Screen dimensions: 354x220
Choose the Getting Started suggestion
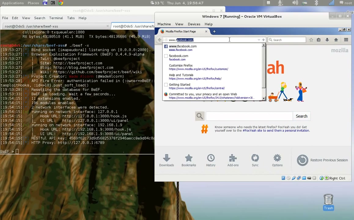point(212,86)
